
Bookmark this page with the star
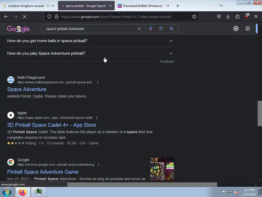click(194, 17)
